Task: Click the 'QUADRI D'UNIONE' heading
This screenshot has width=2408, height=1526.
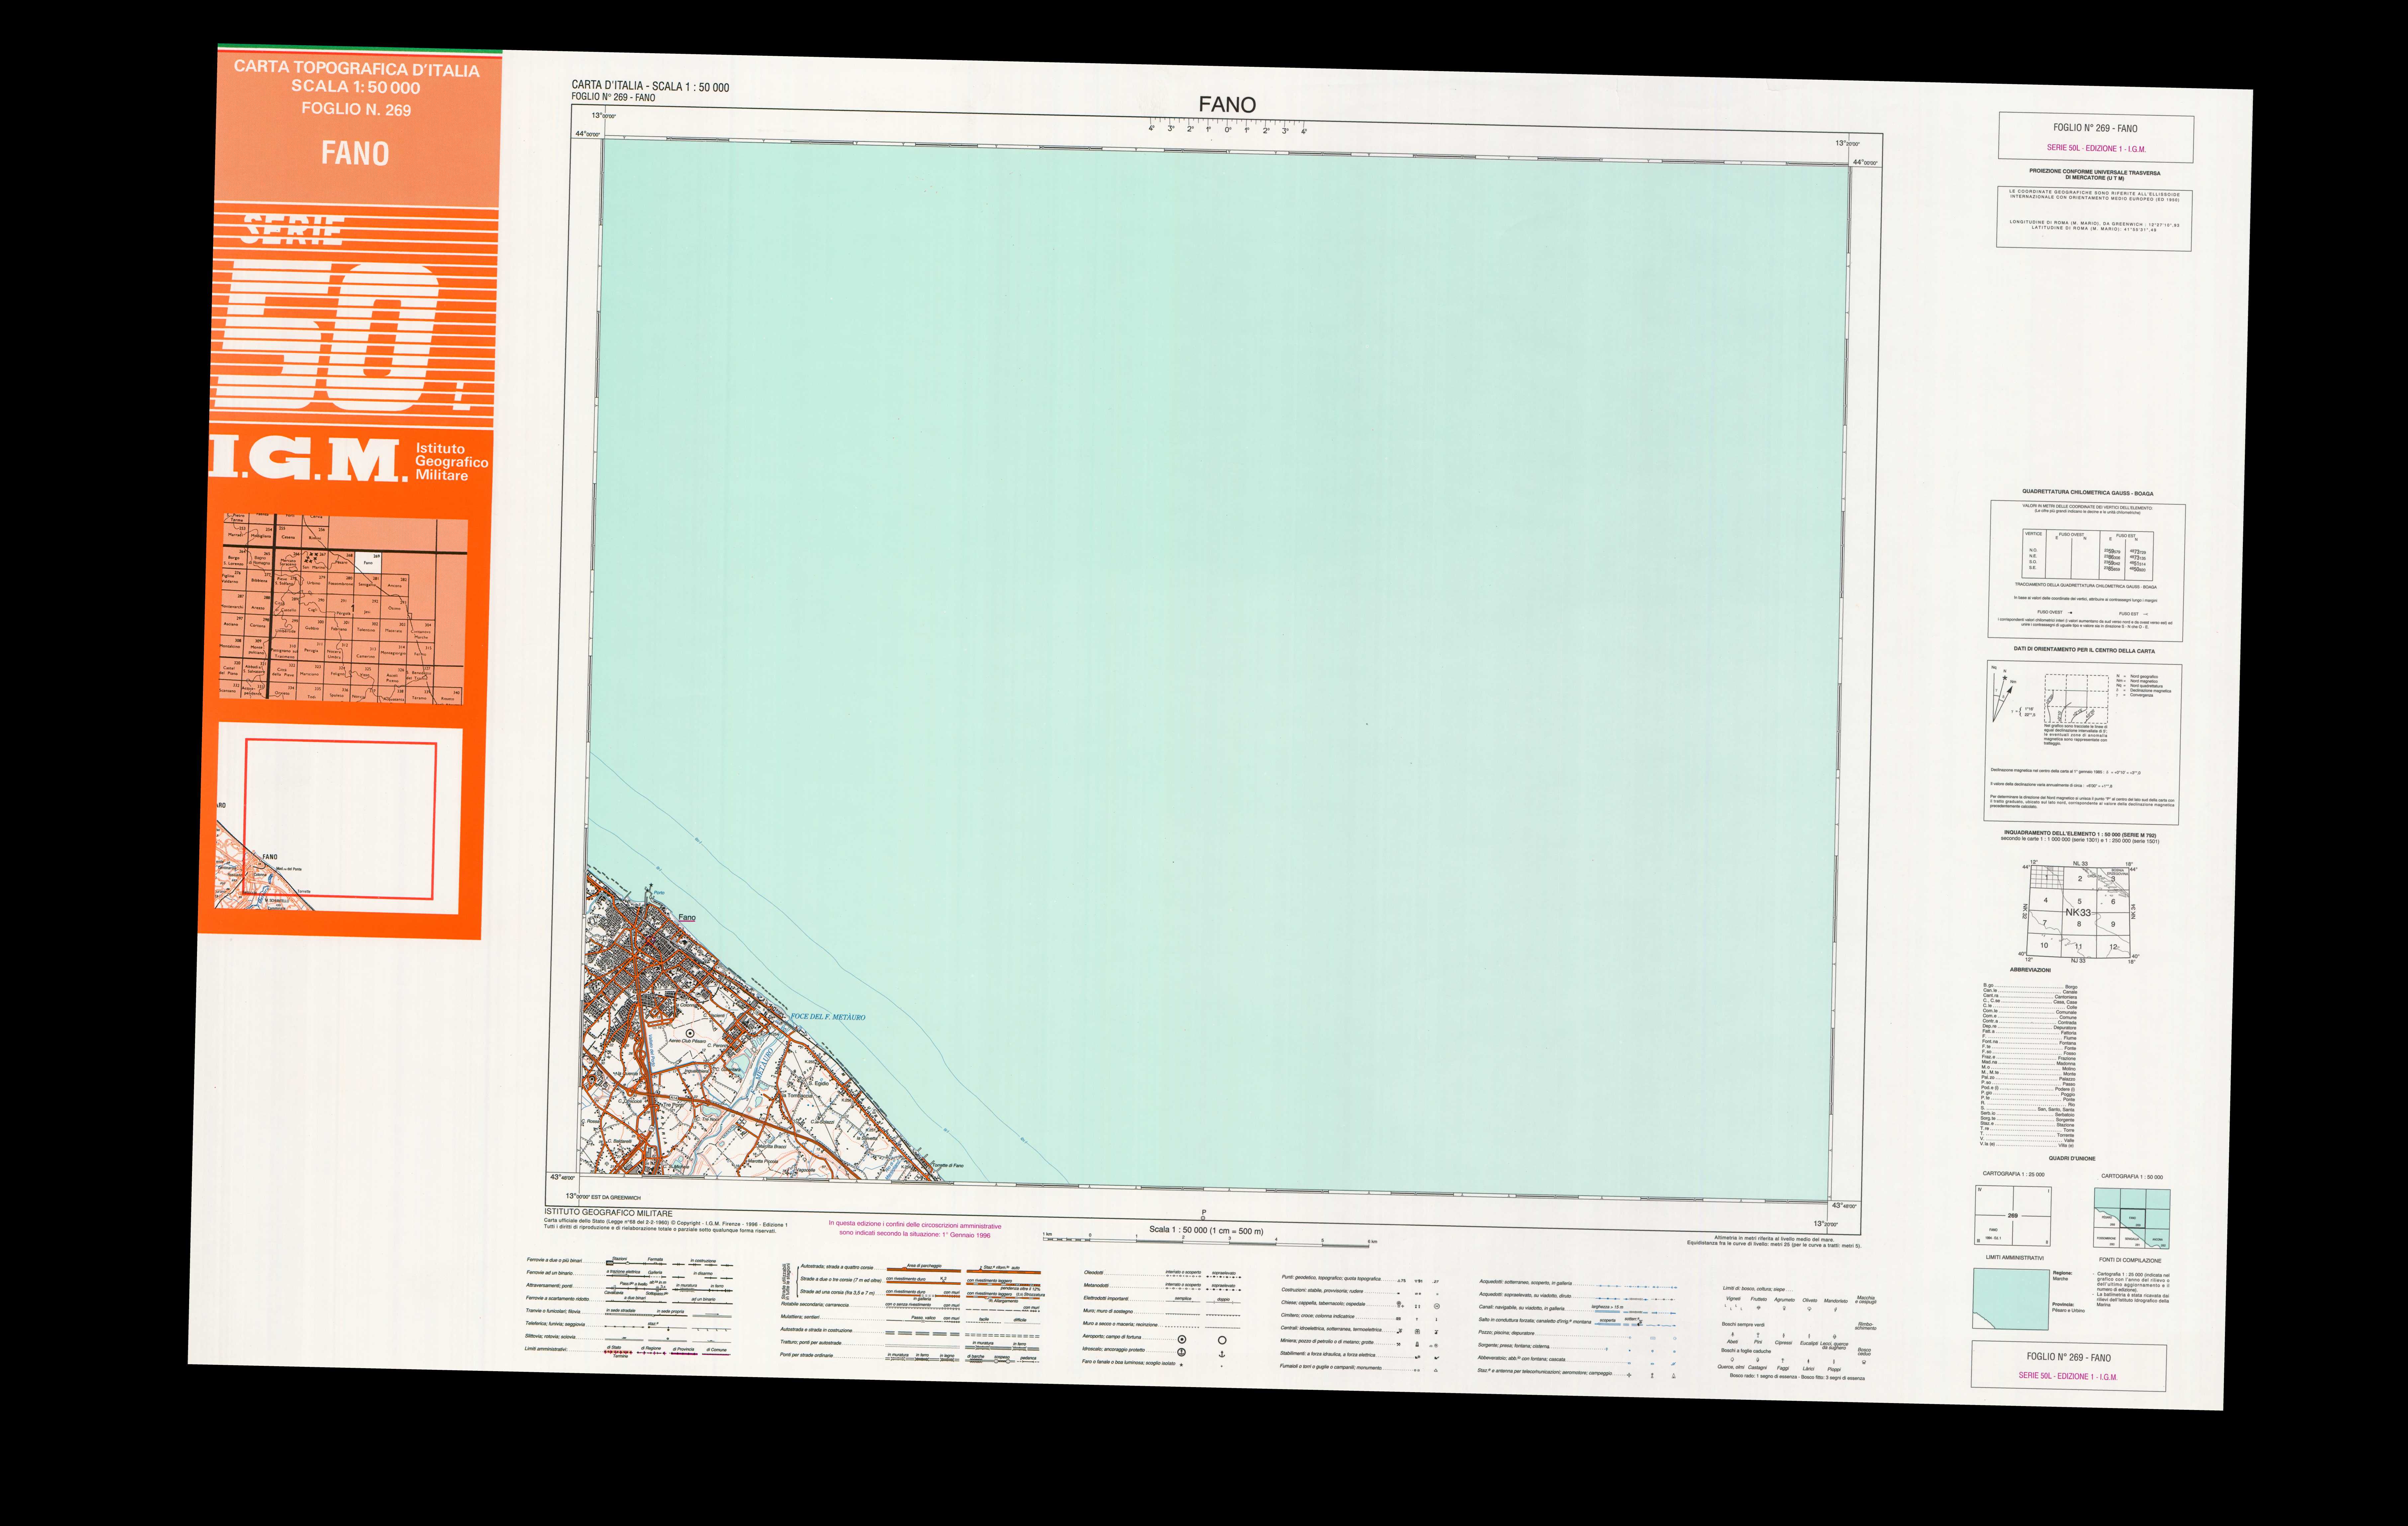Action: coord(2072,1159)
